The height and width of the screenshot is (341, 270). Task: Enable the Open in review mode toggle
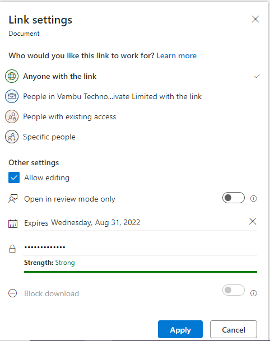234,198
